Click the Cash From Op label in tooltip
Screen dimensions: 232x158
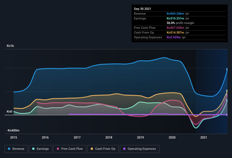pyautogui.click(x=144, y=32)
